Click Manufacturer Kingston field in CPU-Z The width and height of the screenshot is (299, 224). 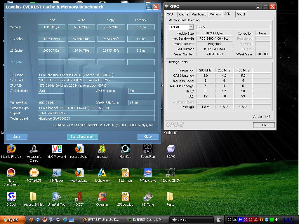point(214,44)
